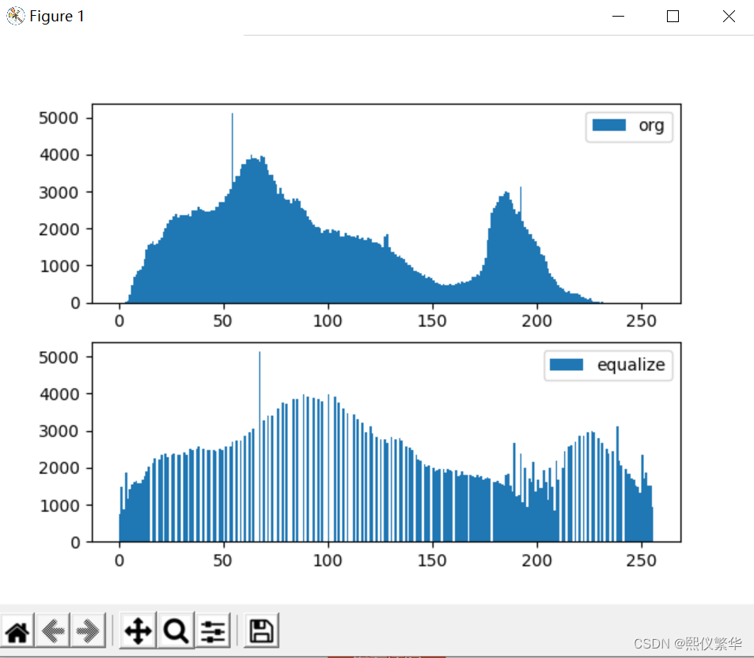The height and width of the screenshot is (658, 754).
Task: Maximize the Figure 1 window
Action: click(673, 17)
